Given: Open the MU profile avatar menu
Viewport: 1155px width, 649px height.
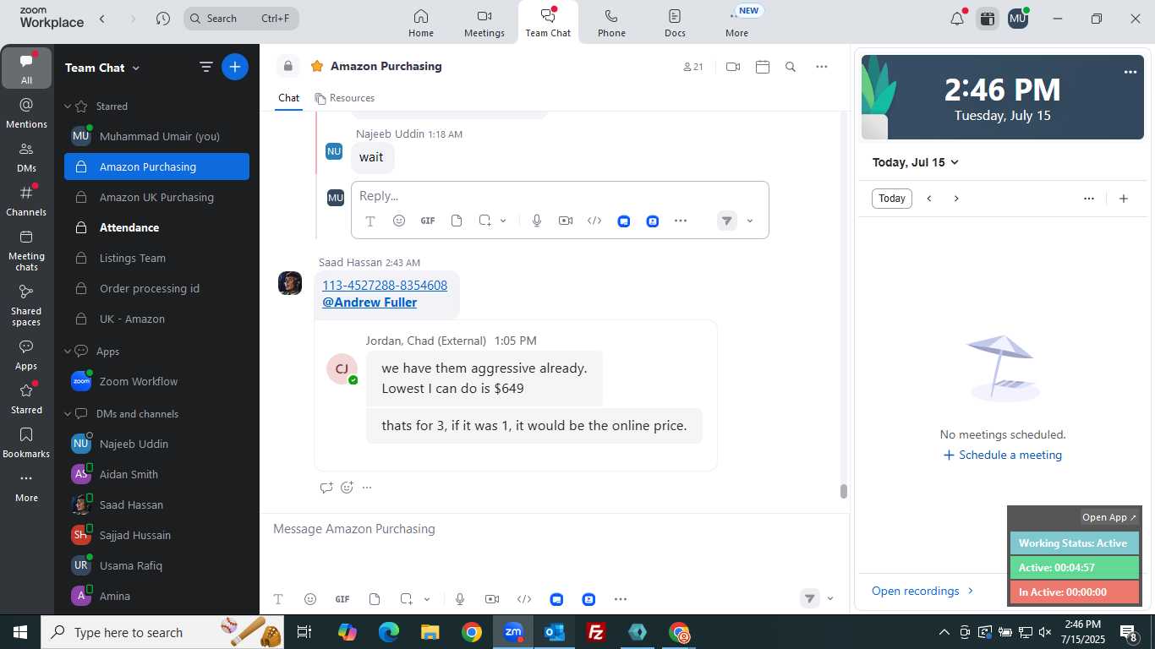Looking at the screenshot, I should pyautogui.click(x=1018, y=19).
